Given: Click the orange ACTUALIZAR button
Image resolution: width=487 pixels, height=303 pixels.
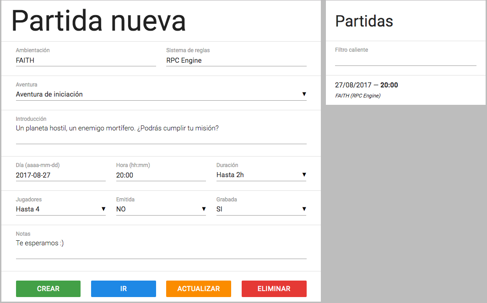Looking at the screenshot, I should 198,289.
